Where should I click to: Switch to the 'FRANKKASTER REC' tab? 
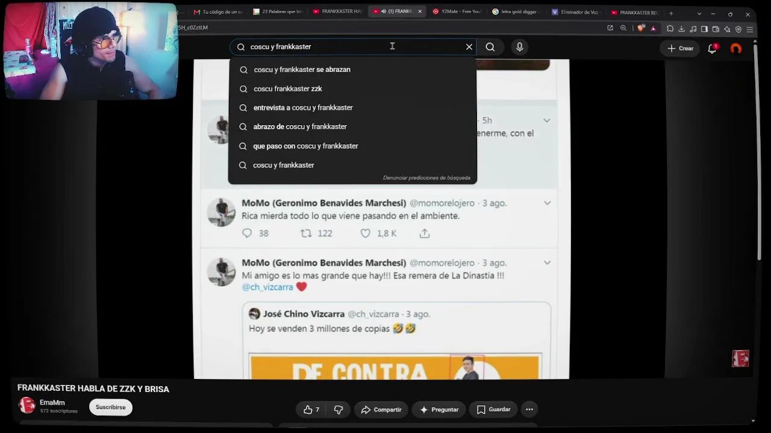pyautogui.click(x=635, y=12)
